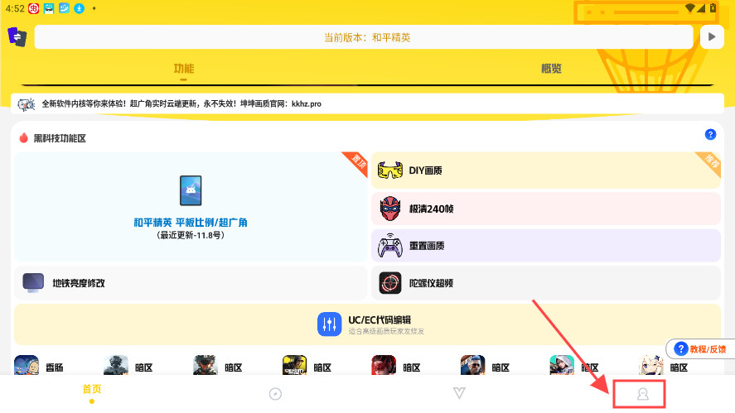The width and height of the screenshot is (735, 413).
Task: Click the current version bar 当前版本:和平精英
Action: (x=364, y=37)
